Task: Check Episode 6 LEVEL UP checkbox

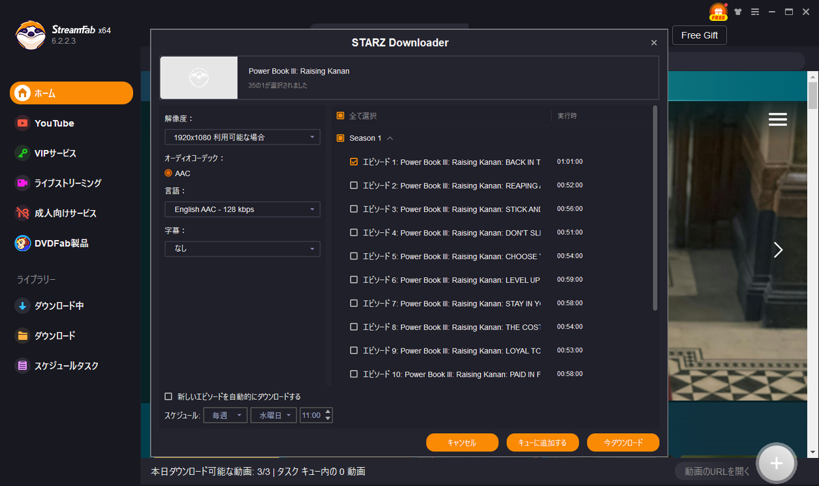Action: [x=354, y=280]
